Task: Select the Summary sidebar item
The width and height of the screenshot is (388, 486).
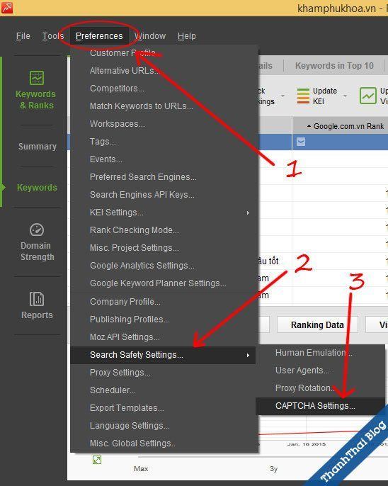Action: pyautogui.click(x=37, y=146)
